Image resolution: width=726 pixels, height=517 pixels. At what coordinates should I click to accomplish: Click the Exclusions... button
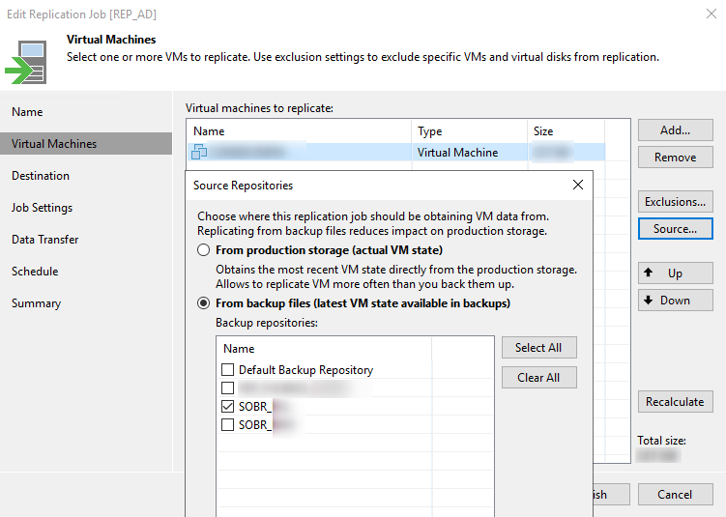click(675, 202)
